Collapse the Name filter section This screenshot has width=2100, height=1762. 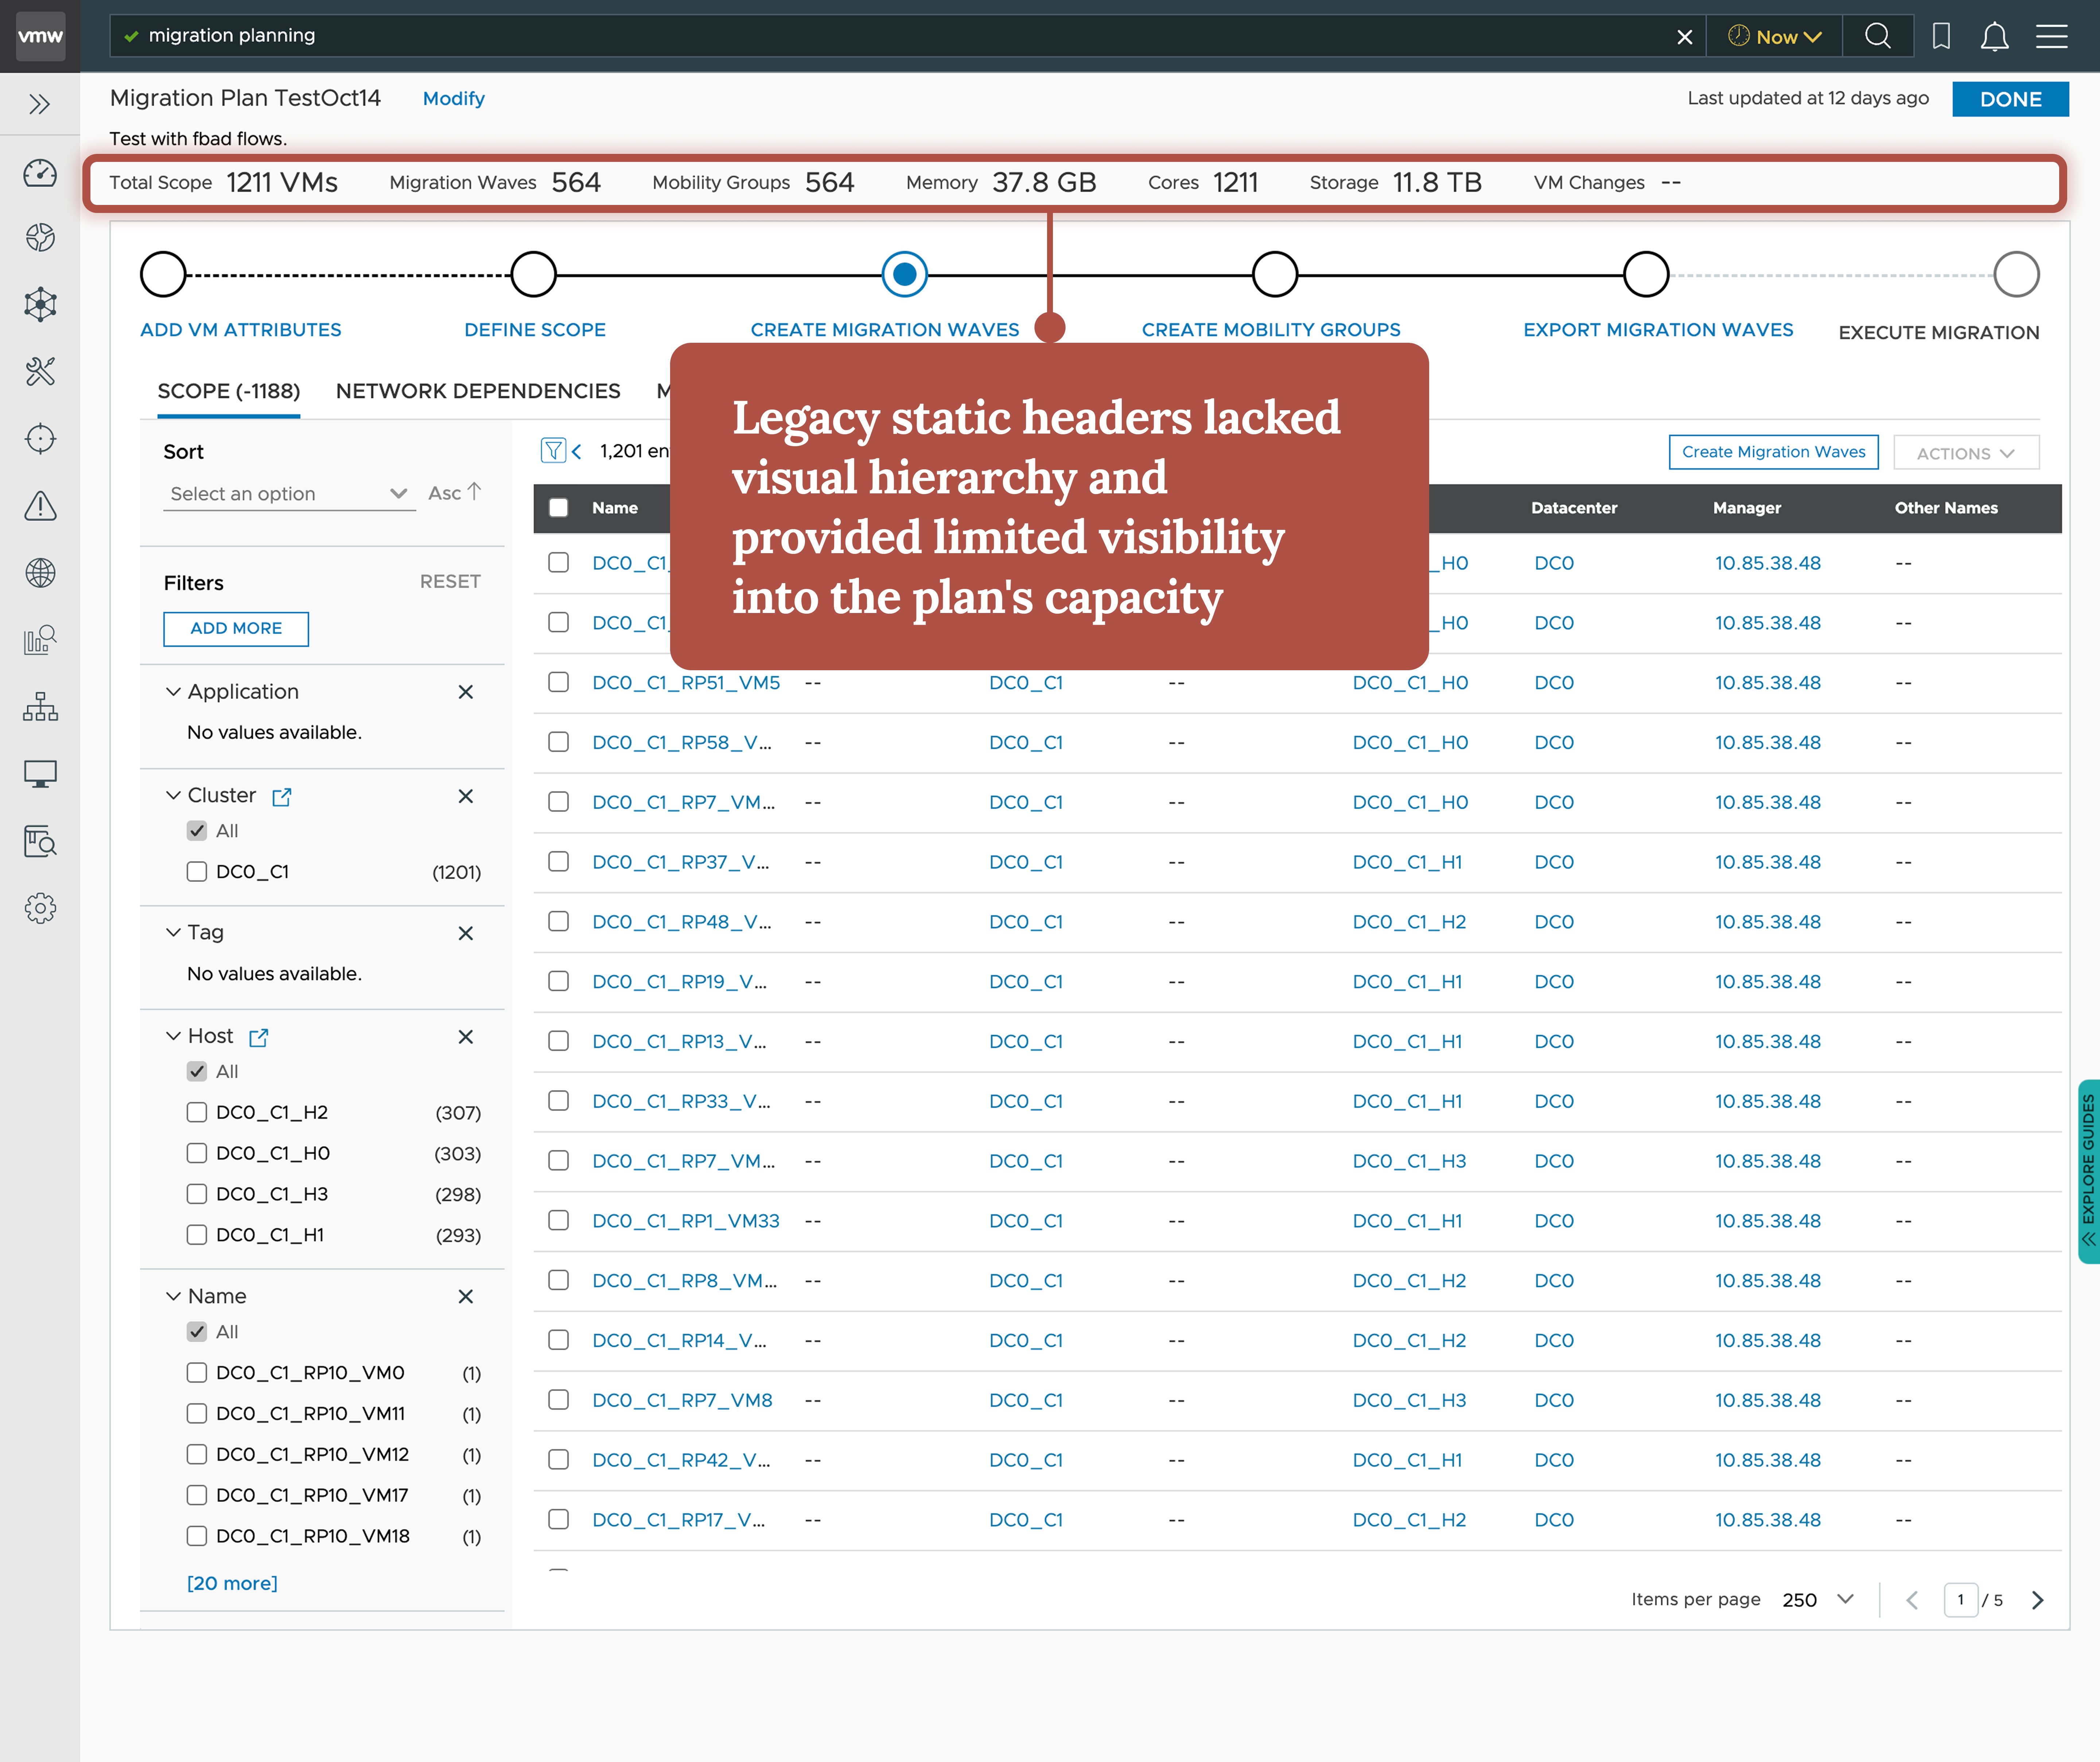click(x=173, y=1296)
